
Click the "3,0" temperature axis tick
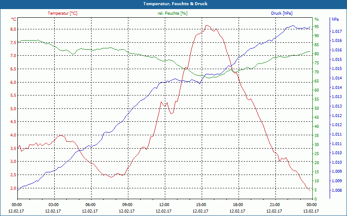[13, 161]
